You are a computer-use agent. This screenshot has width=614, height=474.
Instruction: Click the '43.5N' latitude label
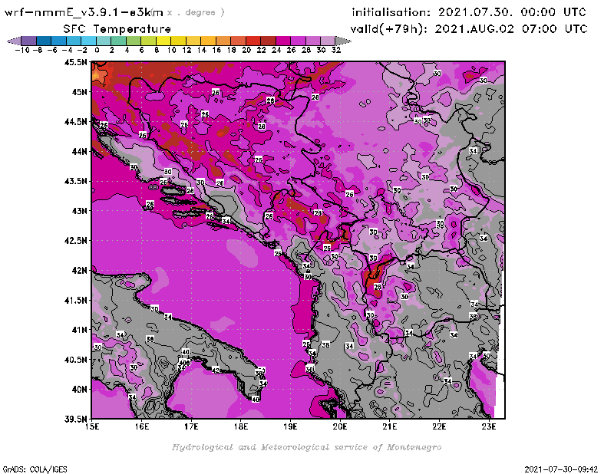point(75,181)
